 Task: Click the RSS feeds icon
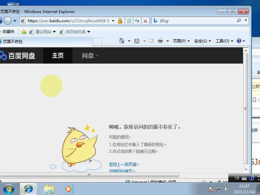point(137,41)
